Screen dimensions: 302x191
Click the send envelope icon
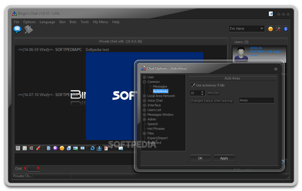point(121,148)
